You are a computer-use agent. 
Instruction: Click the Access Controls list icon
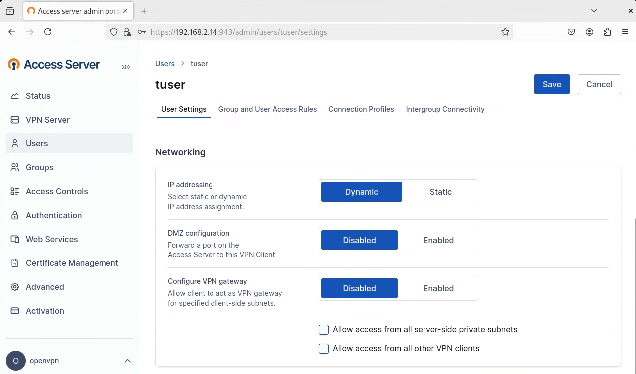pyautogui.click(x=15, y=191)
